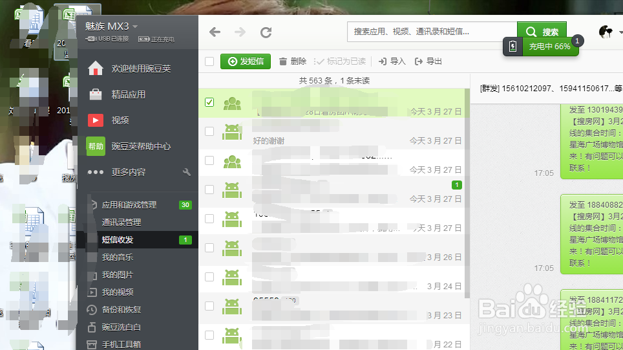Open the green 帮助 help icon

[x=96, y=146]
